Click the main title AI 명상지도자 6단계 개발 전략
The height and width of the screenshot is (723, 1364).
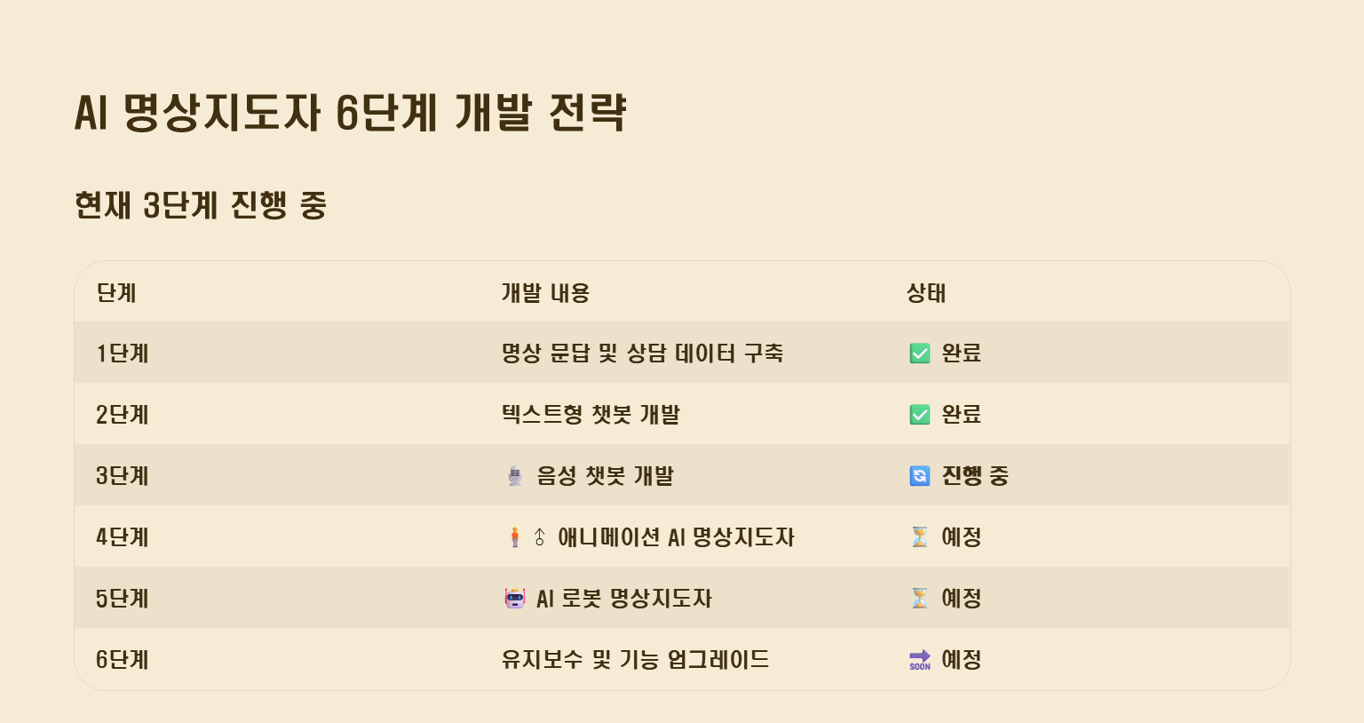coord(351,113)
